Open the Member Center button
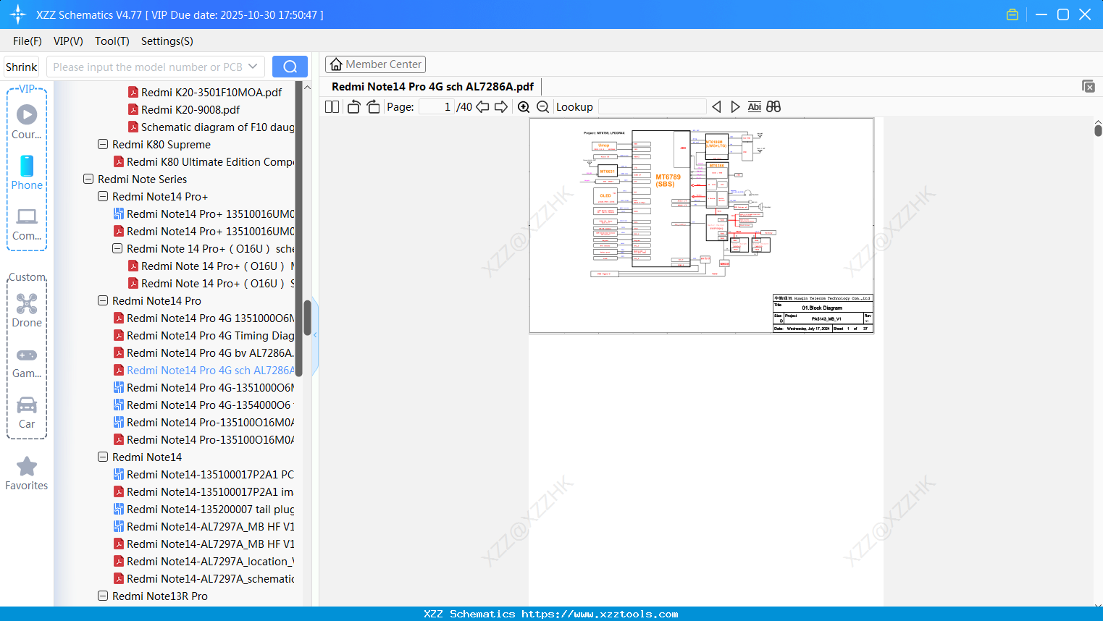Image resolution: width=1103 pixels, height=621 pixels. [375, 64]
